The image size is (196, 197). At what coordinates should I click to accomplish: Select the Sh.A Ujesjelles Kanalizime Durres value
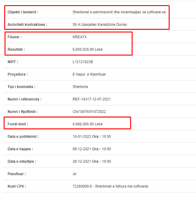coord(100,25)
